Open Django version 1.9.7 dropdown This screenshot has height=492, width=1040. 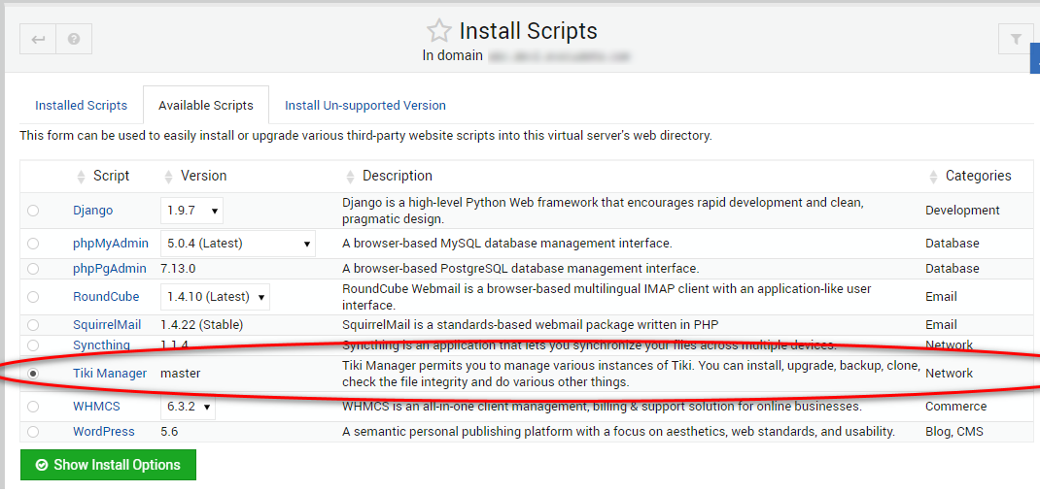pos(191,211)
